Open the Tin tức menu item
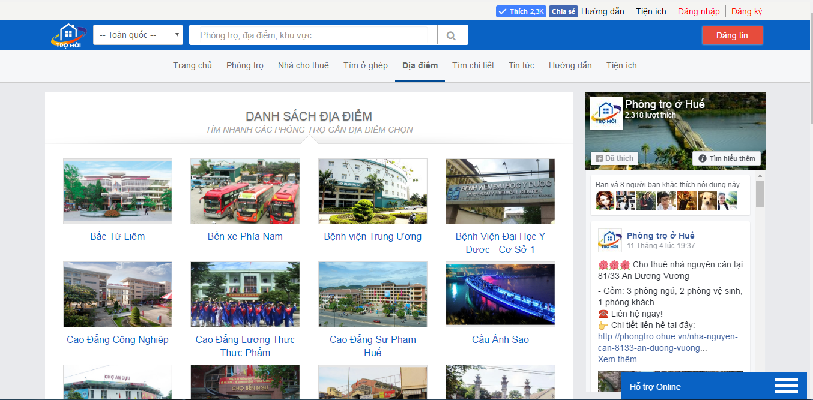 [521, 65]
